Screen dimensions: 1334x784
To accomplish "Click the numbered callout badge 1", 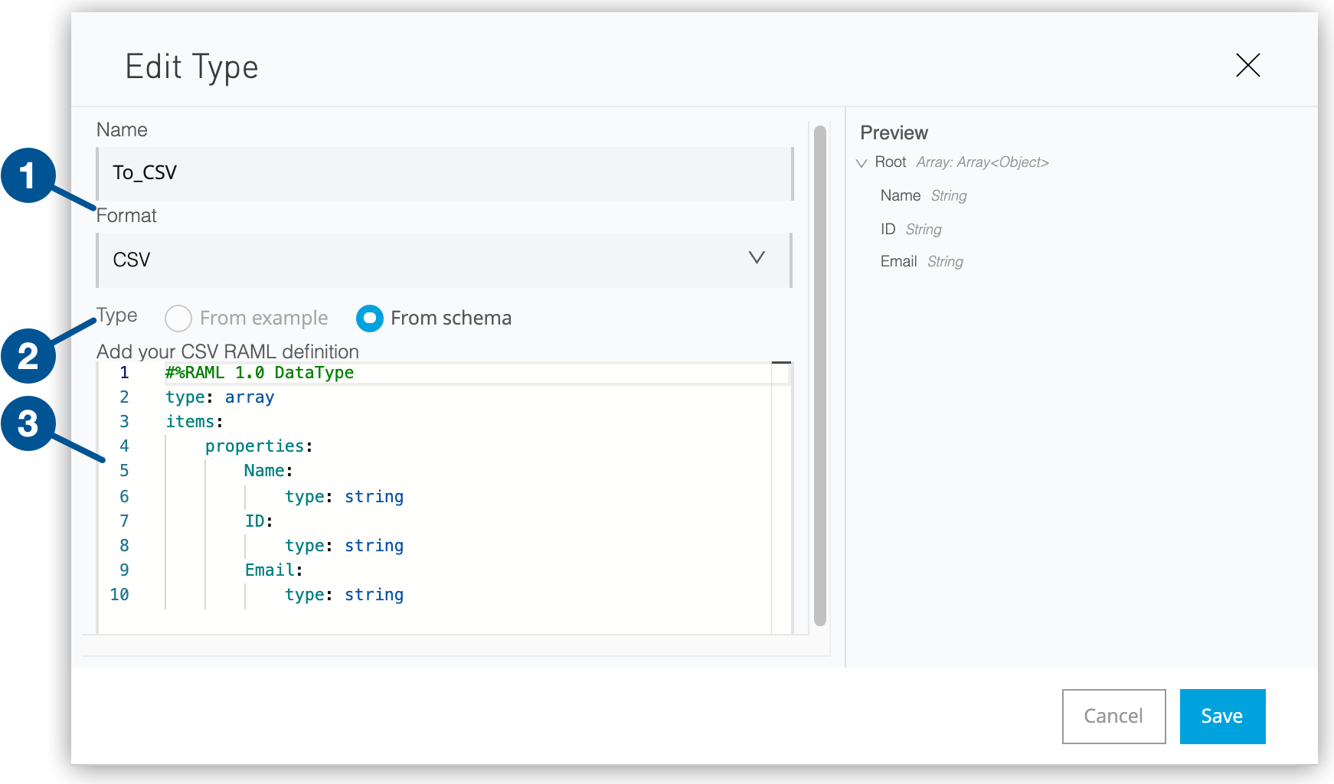I will point(29,175).
